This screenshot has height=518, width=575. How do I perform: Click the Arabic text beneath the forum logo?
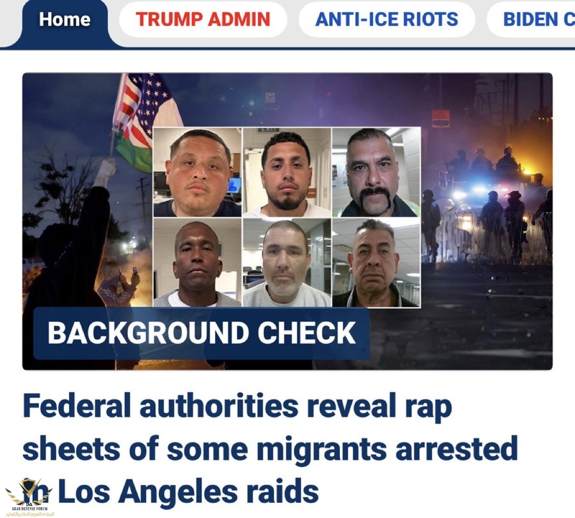click(29, 513)
